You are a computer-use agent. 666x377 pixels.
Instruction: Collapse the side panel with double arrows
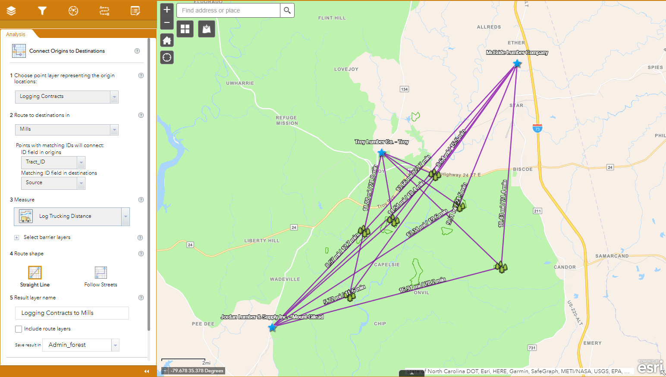147,371
